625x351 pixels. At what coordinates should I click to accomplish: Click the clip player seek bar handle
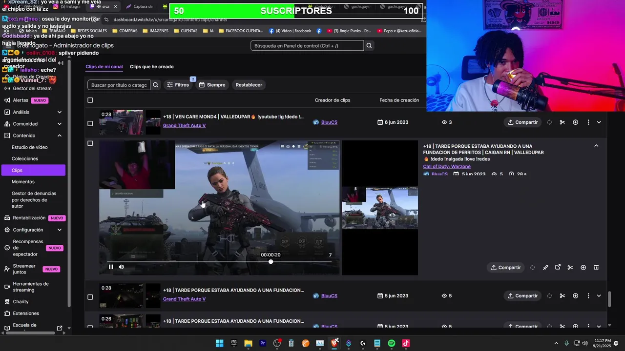271,262
